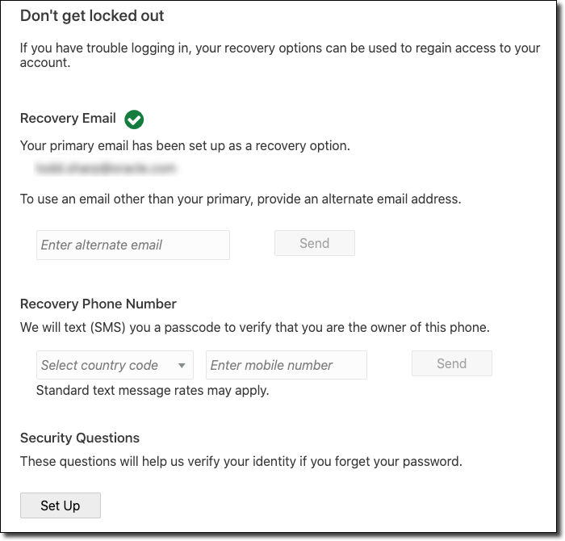Click Set Up under Security Questions
565x541 pixels.
(x=61, y=505)
